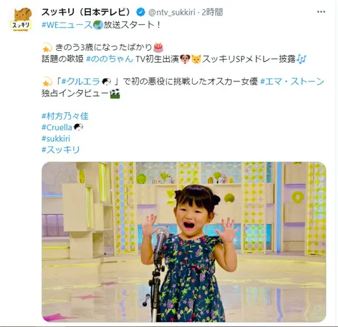The height and width of the screenshot is (327, 338).
Task: Open the #クルエラ hashtag link
Action: click(x=86, y=81)
